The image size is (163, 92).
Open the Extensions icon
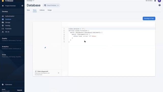[x=3, y=85]
